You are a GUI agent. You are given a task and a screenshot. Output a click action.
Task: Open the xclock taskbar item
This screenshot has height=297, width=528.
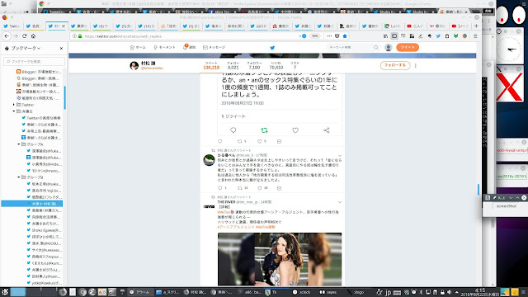(302, 292)
